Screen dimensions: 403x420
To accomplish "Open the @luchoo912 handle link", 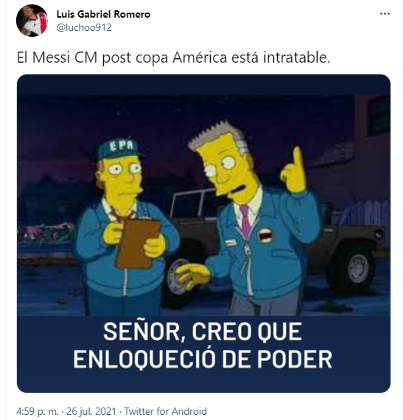I will coord(84,27).
